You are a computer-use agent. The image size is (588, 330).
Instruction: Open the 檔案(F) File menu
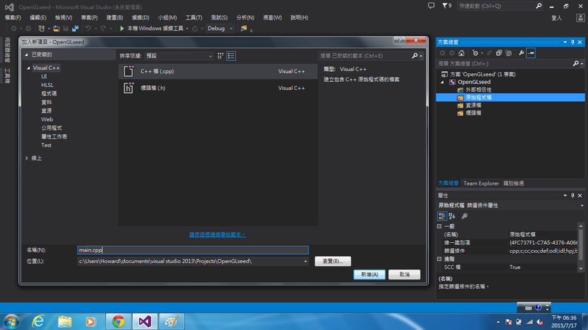[x=13, y=17]
